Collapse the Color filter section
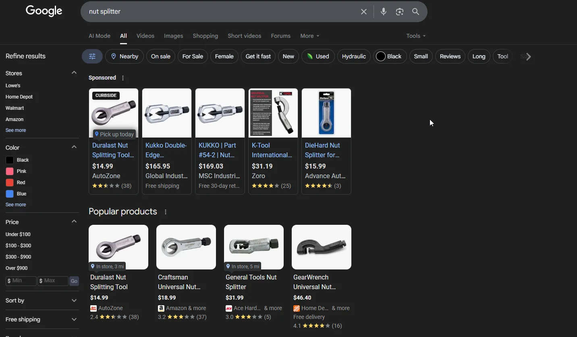This screenshot has height=337, width=577. pyautogui.click(x=74, y=147)
